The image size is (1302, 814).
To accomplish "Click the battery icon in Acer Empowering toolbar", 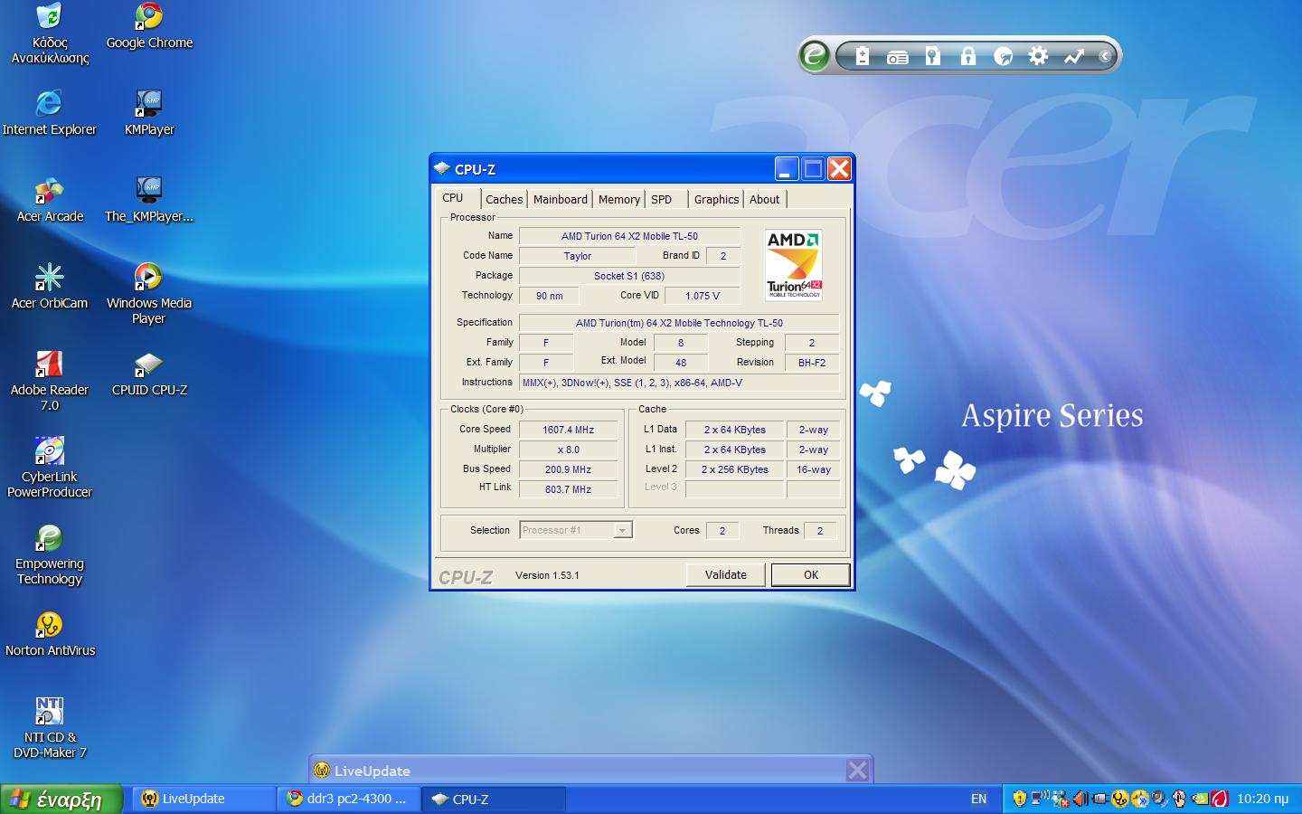I will 862,57.
